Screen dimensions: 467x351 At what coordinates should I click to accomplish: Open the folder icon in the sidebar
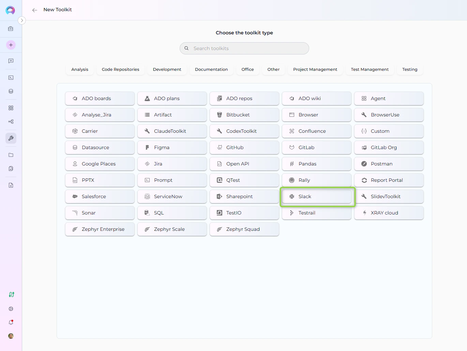click(x=11, y=155)
